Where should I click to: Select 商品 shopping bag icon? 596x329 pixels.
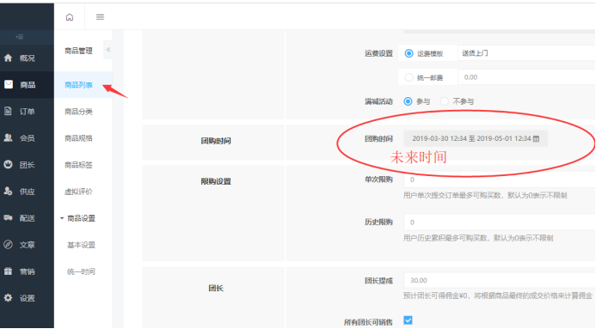point(9,84)
